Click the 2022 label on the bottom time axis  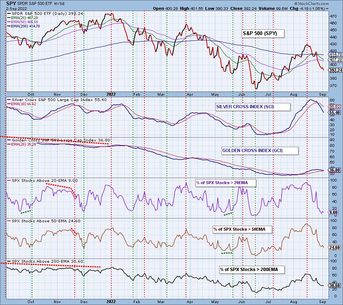[x=111, y=302]
